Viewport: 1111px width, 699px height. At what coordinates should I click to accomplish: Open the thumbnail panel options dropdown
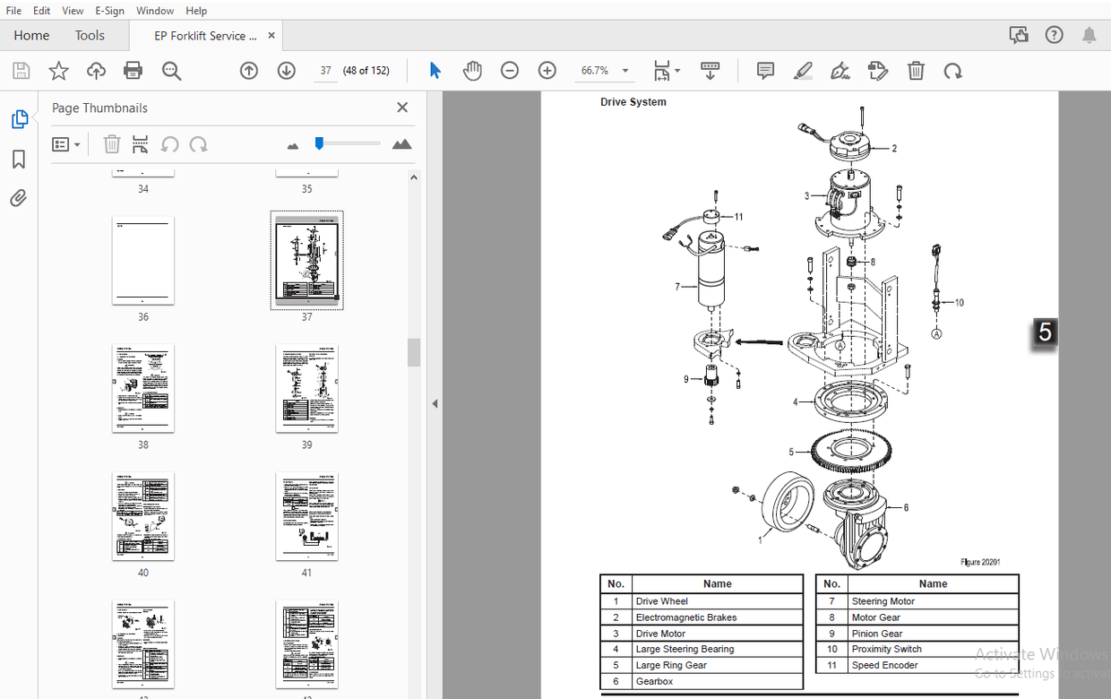click(66, 143)
